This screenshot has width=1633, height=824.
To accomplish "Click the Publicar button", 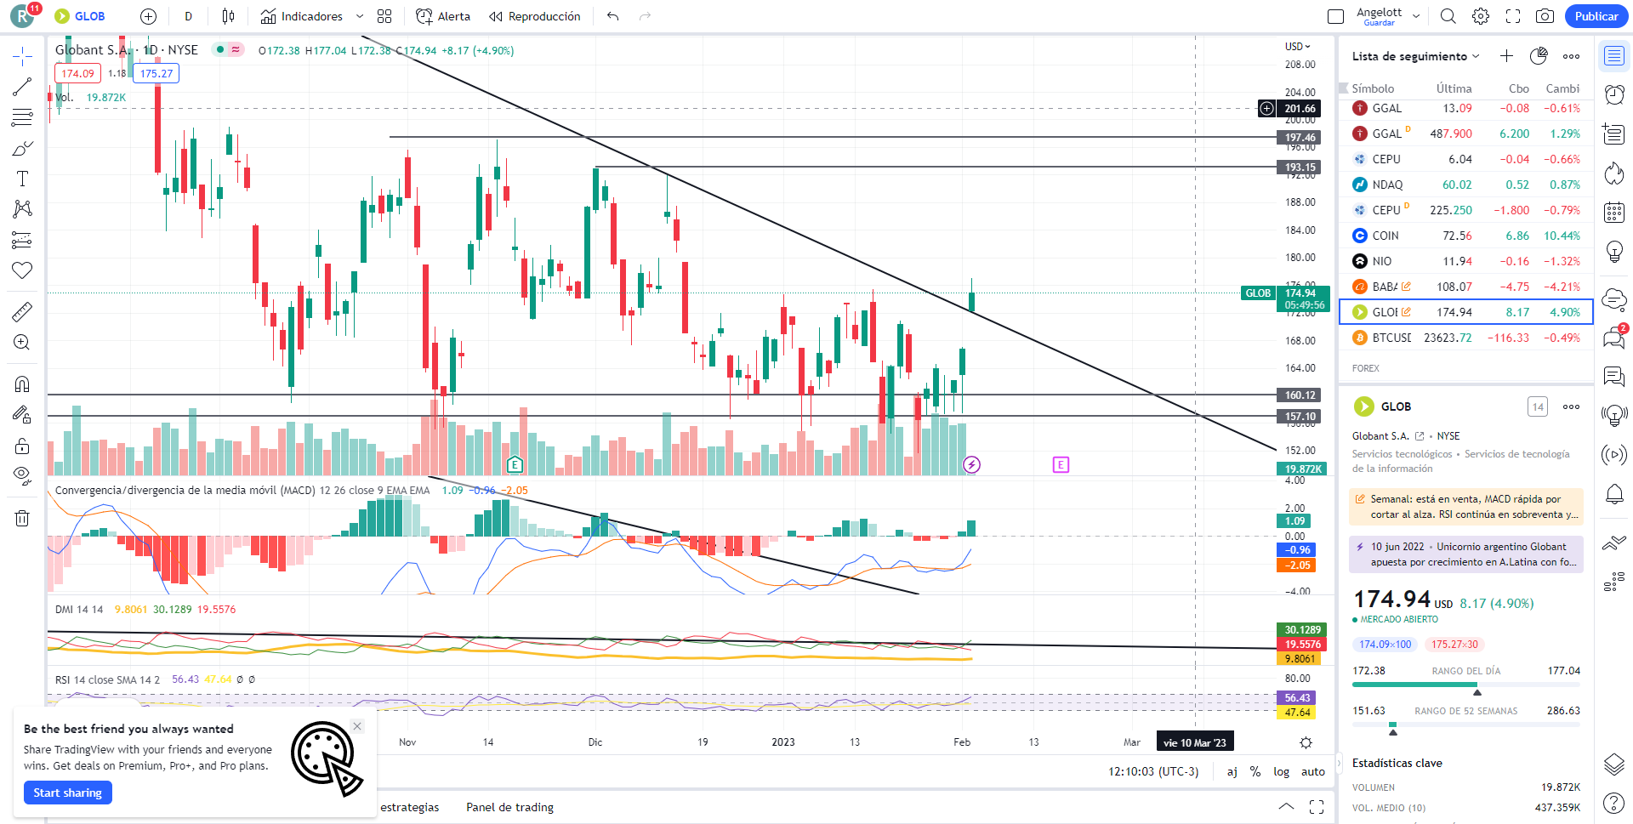I will tap(1596, 16).
